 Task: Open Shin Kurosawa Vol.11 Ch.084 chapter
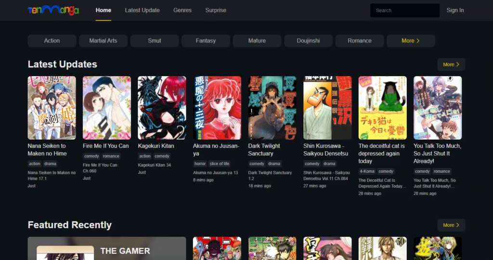tap(326, 175)
